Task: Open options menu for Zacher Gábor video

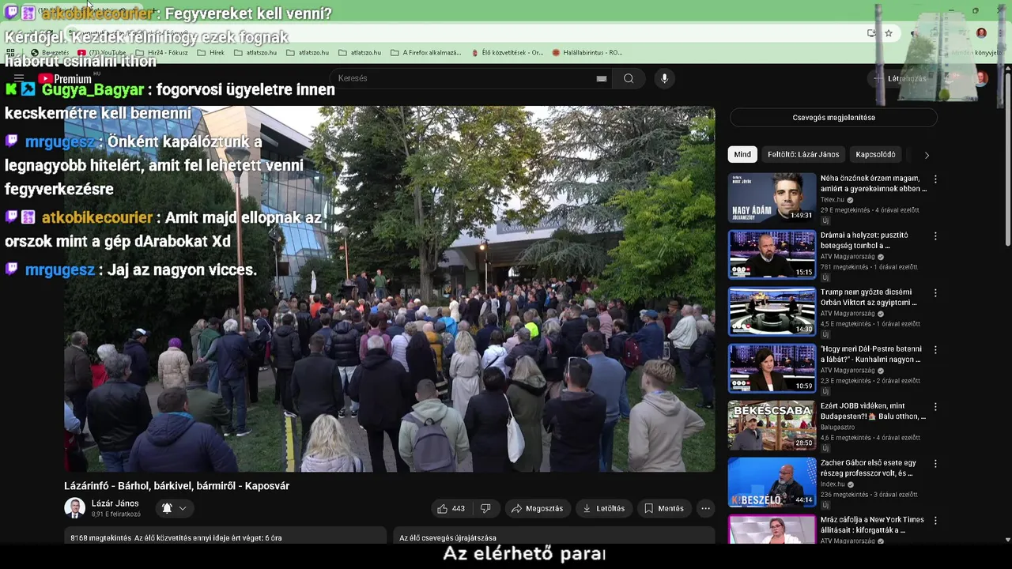Action: pos(935,464)
